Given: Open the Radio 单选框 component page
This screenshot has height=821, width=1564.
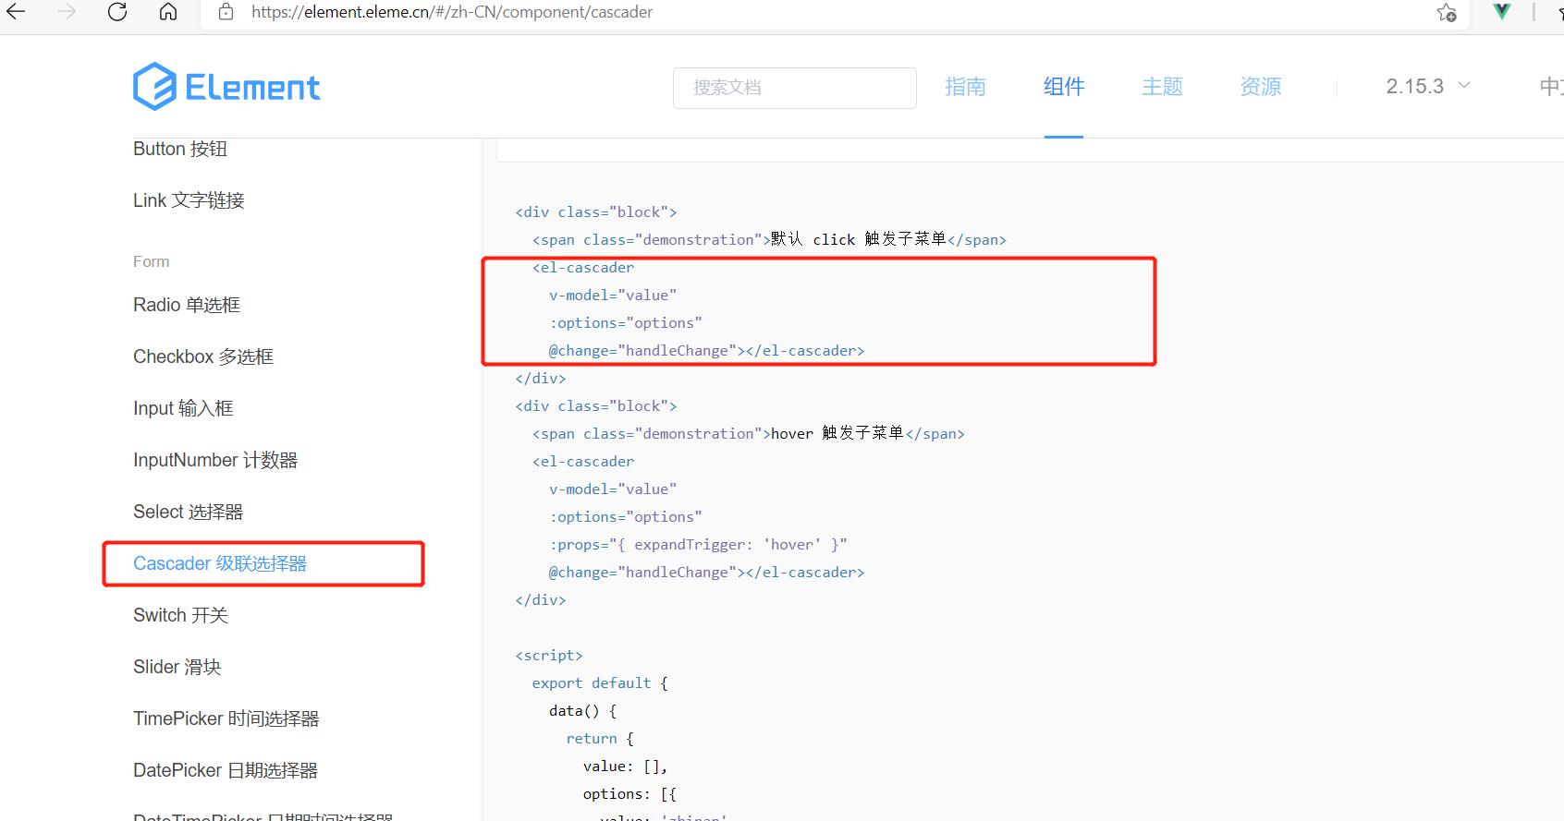Looking at the screenshot, I should point(187,305).
